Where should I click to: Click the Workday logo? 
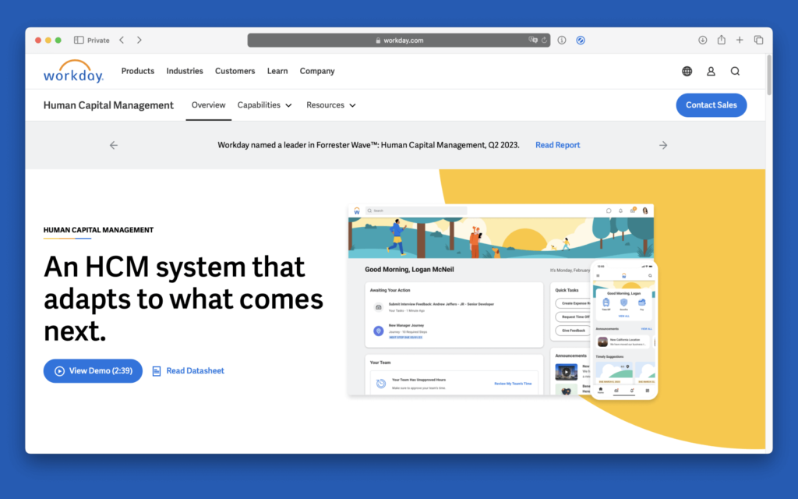[x=73, y=71]
